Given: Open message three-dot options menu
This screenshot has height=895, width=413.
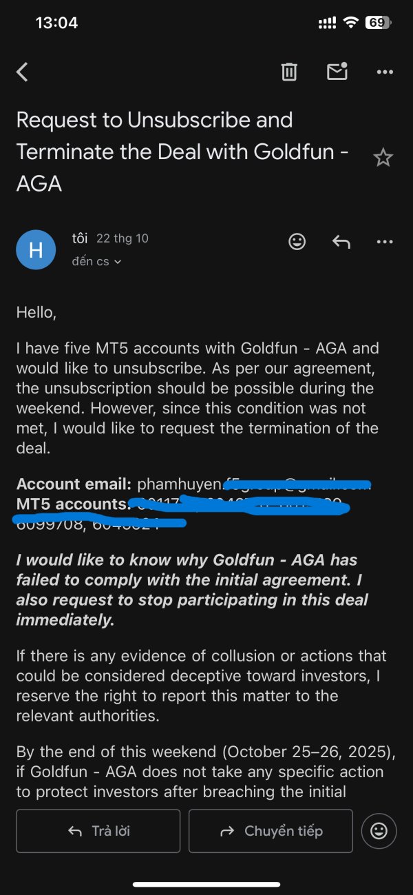Looking at the screenshot, I should (x=383, y=241).
